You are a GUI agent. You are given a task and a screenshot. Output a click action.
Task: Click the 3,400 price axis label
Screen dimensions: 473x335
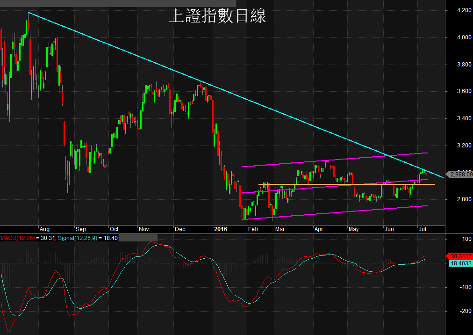coord(464,118)
